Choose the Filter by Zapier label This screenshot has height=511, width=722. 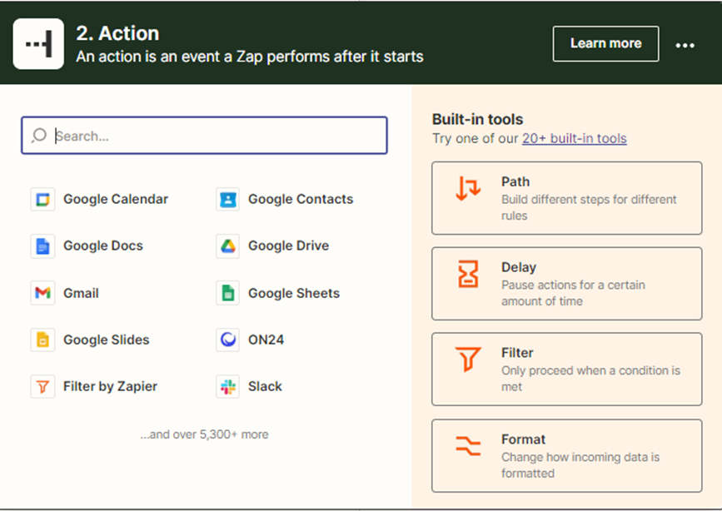point(111,386)
